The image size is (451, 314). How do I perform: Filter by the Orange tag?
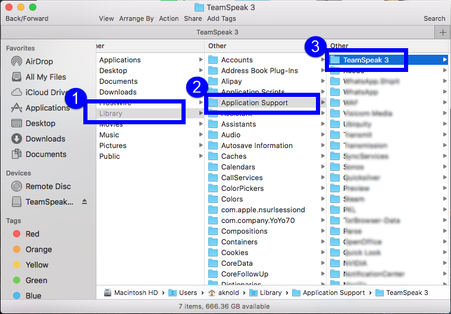pyautogui.click(x=32, y=249)
